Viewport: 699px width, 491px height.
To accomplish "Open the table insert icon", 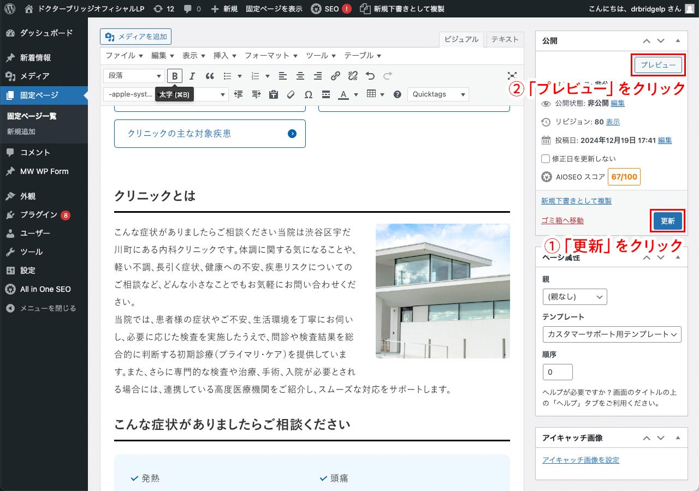I will (x=371, y=94).
